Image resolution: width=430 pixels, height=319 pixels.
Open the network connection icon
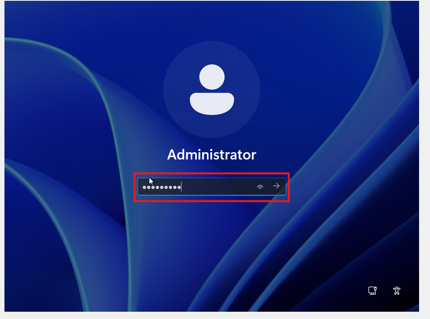(x=373, y=291)
